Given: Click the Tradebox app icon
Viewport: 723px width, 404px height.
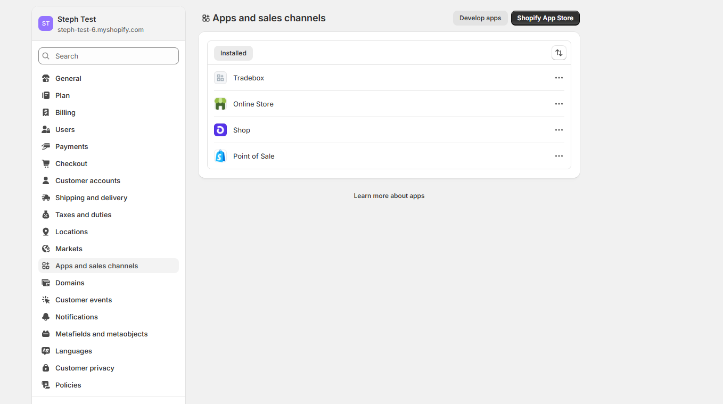Looking at the screenshot, I should point(220,77).
